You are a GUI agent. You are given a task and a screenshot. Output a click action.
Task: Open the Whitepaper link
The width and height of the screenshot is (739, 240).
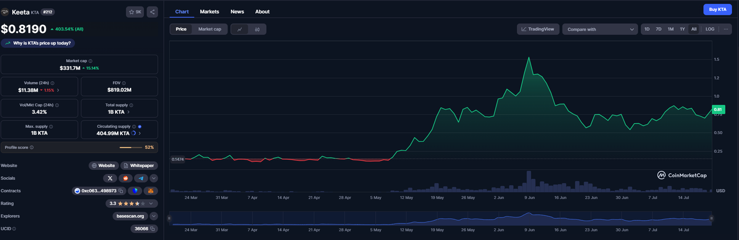[139, 165]
